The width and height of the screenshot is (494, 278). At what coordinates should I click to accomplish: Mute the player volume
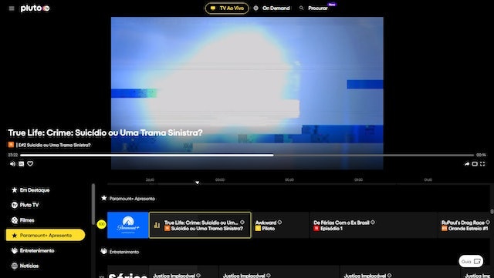12,164
